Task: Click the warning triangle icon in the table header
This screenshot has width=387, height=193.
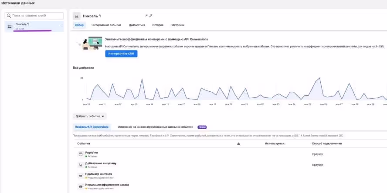Action: (x=238, y=143)
